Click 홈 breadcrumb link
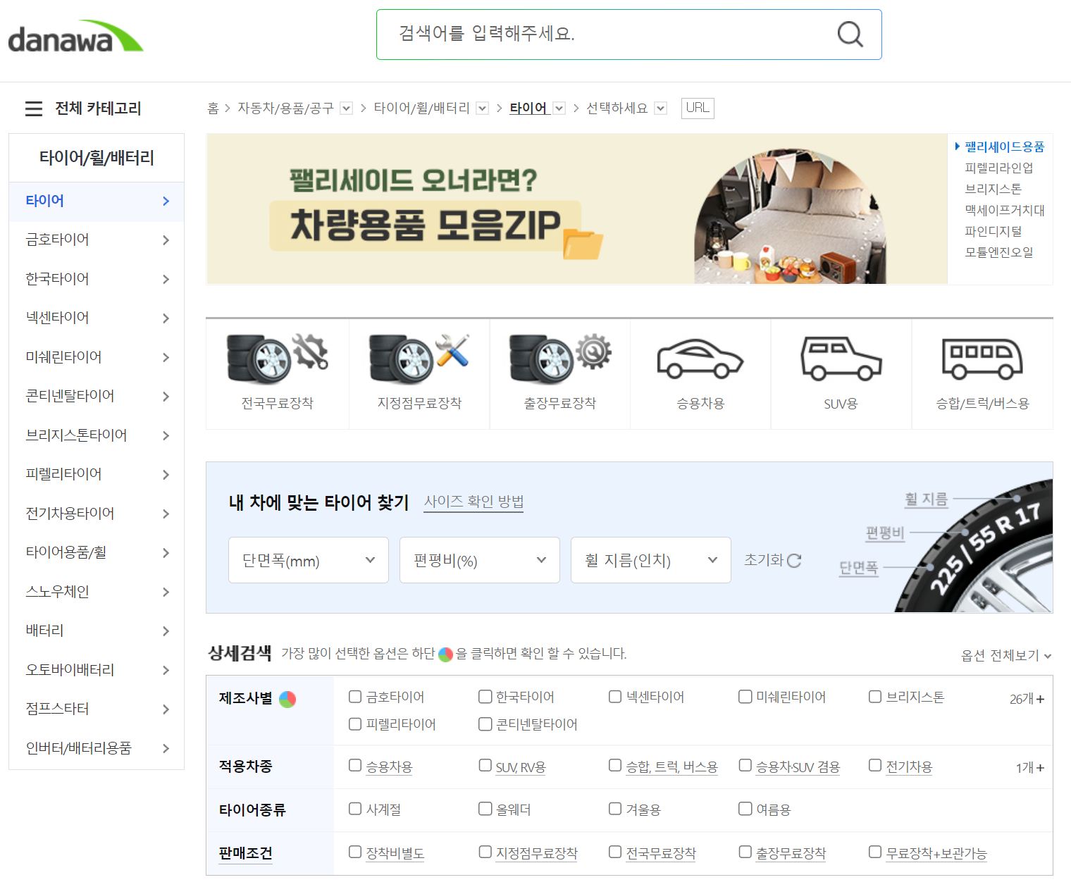This screenshot has width=1071, height=894. [213, 108]
